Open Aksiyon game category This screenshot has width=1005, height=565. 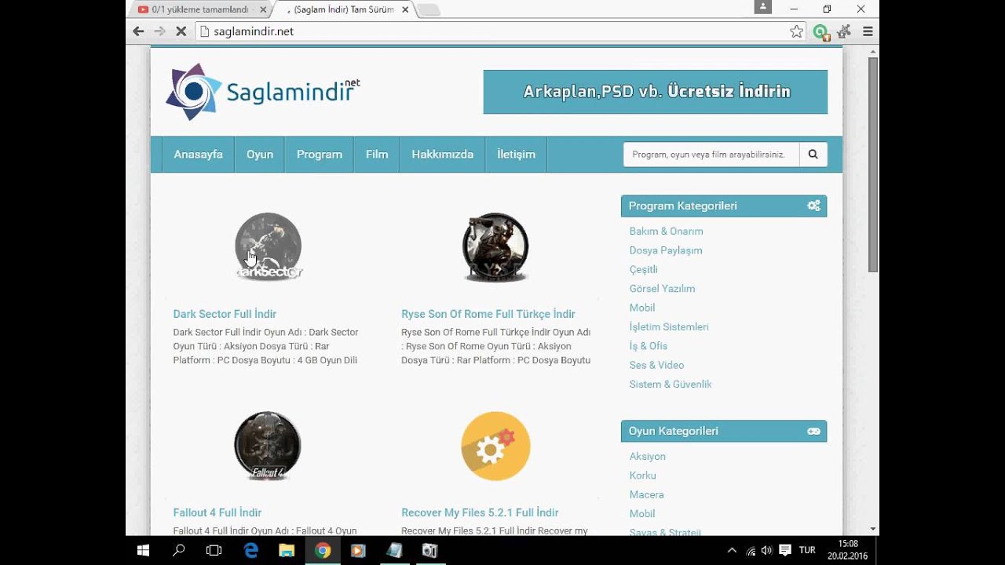647,457
